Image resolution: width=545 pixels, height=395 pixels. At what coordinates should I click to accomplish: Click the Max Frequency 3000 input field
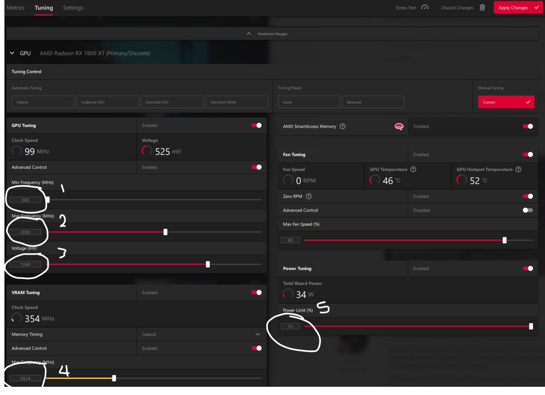[x=26, y=232]
